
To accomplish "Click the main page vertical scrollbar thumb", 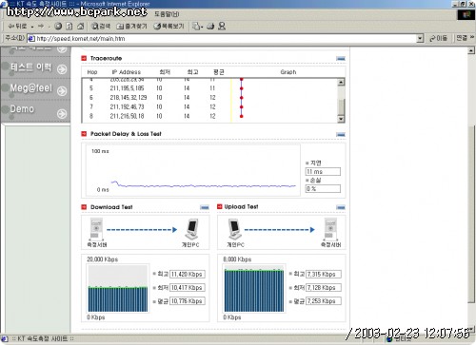I will [x=471, y=214].
